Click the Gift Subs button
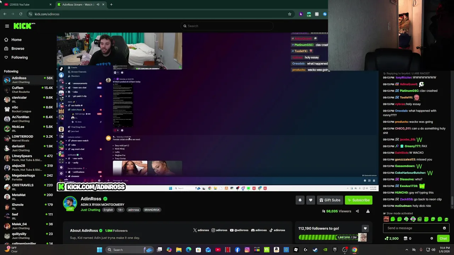Image resolution: width=454 pixels, height=255 pixels. coord(330,200)
